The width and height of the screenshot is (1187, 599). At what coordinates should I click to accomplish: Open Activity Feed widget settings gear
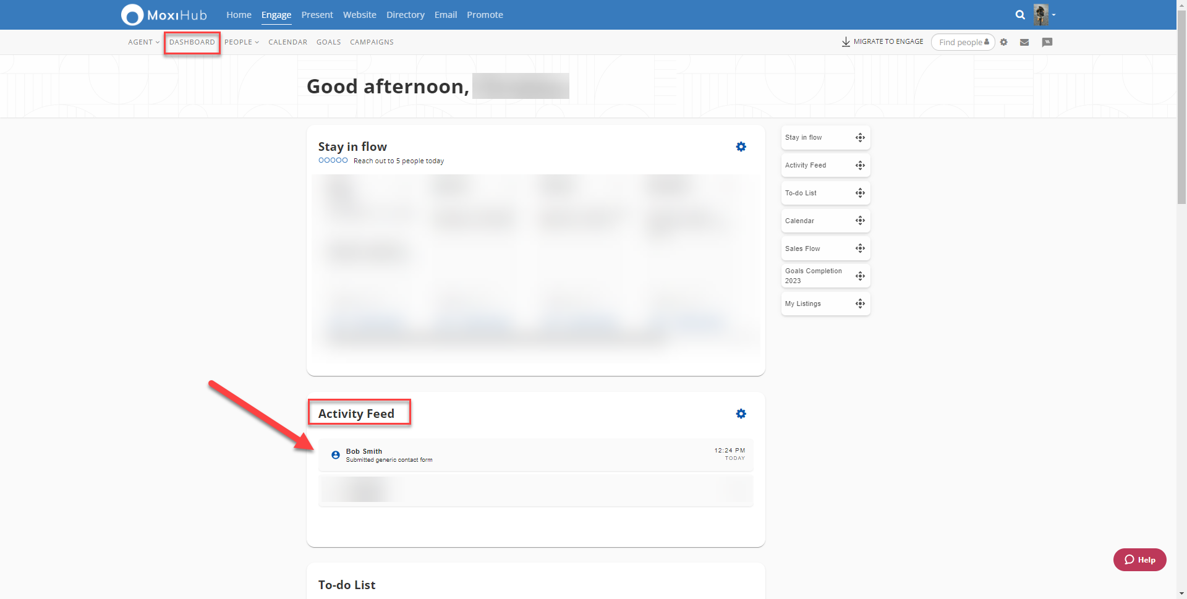741,414
